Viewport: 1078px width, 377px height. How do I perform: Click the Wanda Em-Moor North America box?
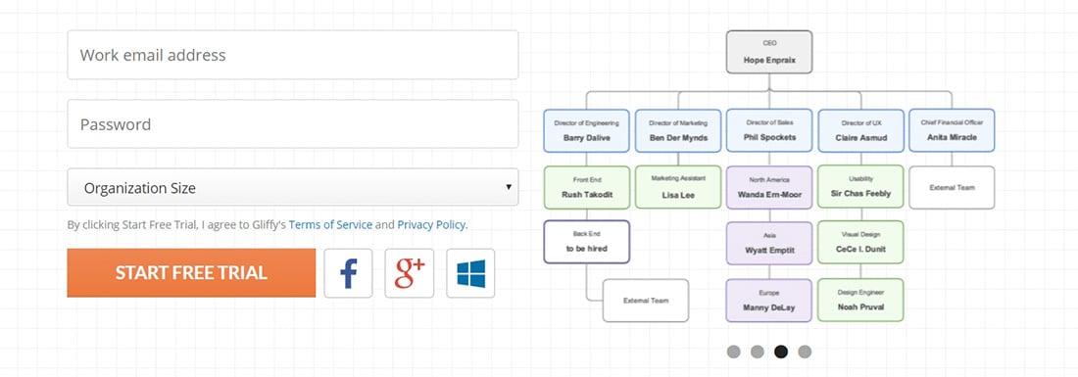point(769,187)
